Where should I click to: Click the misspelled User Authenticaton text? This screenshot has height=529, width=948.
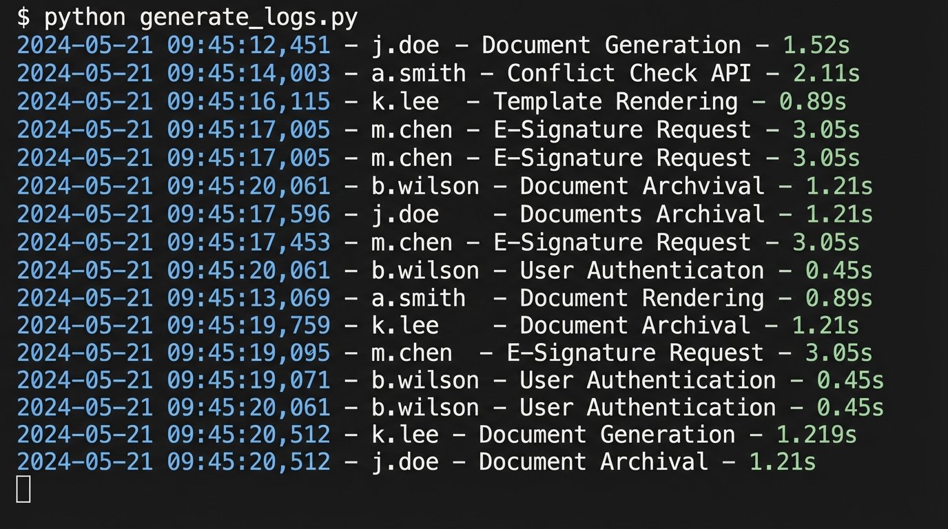pyautogui.click(x=642, y=271)
